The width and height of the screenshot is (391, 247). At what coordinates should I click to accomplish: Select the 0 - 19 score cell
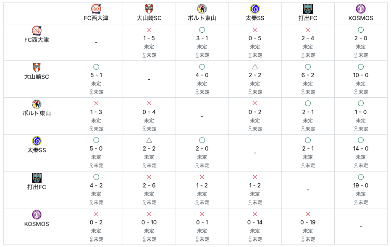click(x=308, y=222)
